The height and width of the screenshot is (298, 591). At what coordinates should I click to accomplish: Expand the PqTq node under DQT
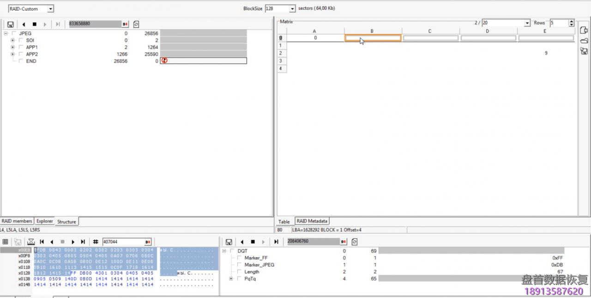231,279
